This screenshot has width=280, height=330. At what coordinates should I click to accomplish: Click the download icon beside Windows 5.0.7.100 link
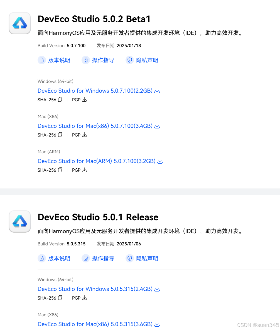[157, 90]
